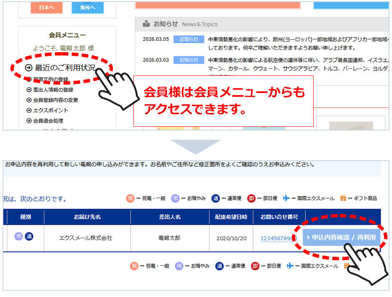Click the gift box icon beside ギフト商品
392x297 pixels.
pos(343,198)
